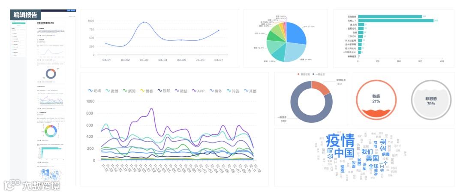This screenshot has height=194, width=463.
Task: Click the word 美国 in the large word cloud
Action: point(372,158)
